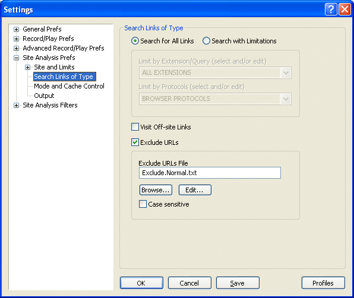Uncheck the Exclude URLs checkbox
Viewport: 354px width, 298px height.
[x=135, y=142]
